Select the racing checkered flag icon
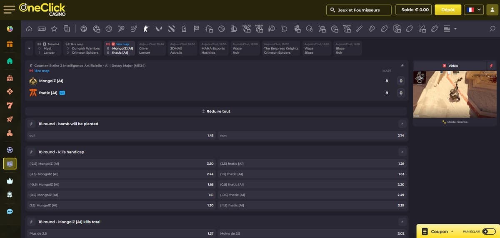 point(196,29)
